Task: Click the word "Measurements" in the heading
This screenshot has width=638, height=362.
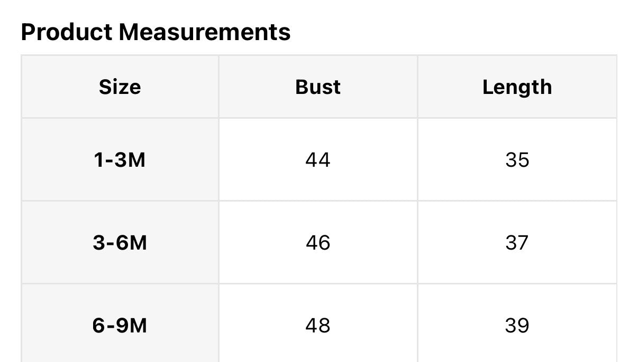Action: [204, 32]
